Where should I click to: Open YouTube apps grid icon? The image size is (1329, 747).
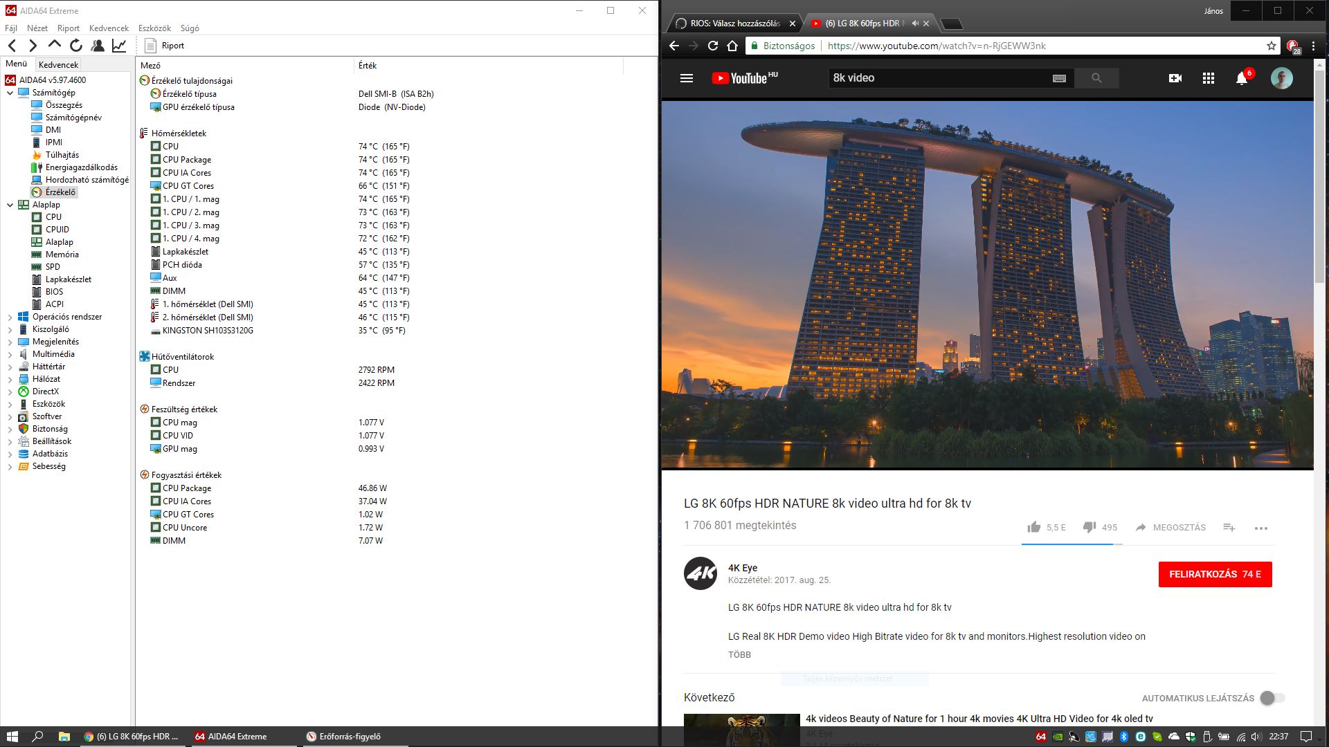pyautogui.click(x=1209, y=78)
